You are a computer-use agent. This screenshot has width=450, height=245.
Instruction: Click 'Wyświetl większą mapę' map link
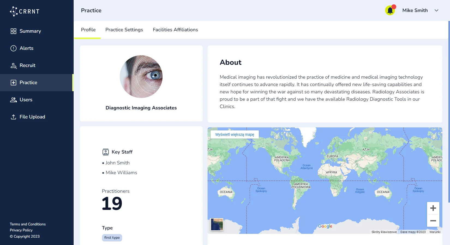click(x=235, y=134)
